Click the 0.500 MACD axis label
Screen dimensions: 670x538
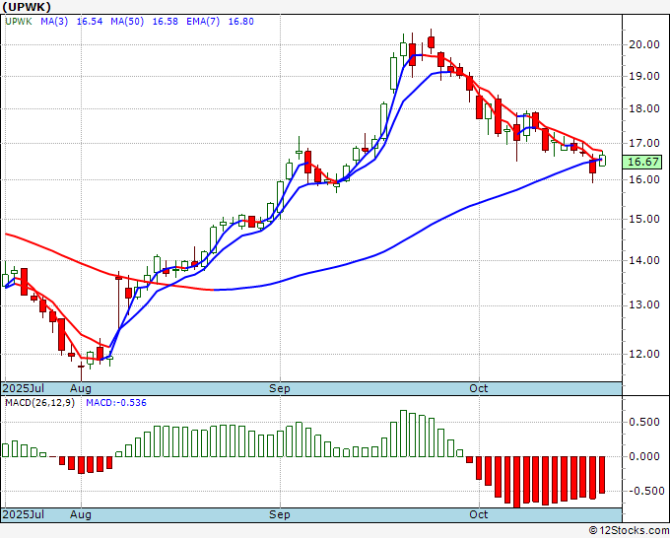click(x=644, y=422)
